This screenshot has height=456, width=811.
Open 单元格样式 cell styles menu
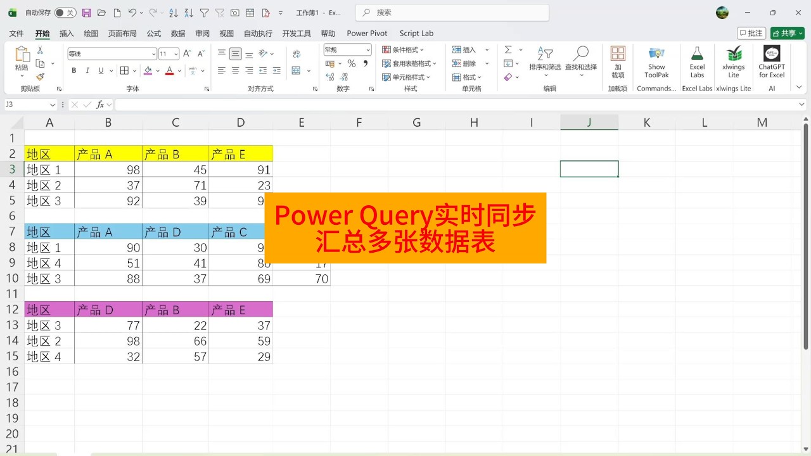[x=406, y=77]
